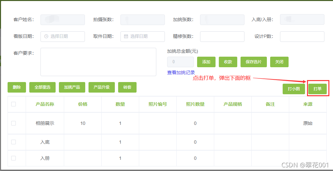Click the 打小图 button
This screenshot has width=333, height=171.
[294, 89]
